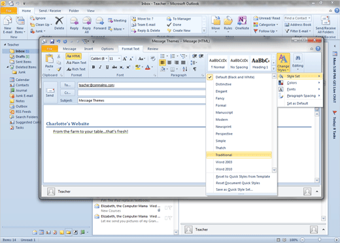Viewport: 340px width, 243px height.
Task: Open the Categorize dropdown
Action: click(x=266, y=25)
